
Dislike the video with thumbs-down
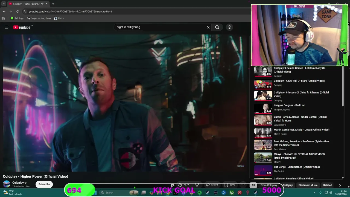click(197, 185)
